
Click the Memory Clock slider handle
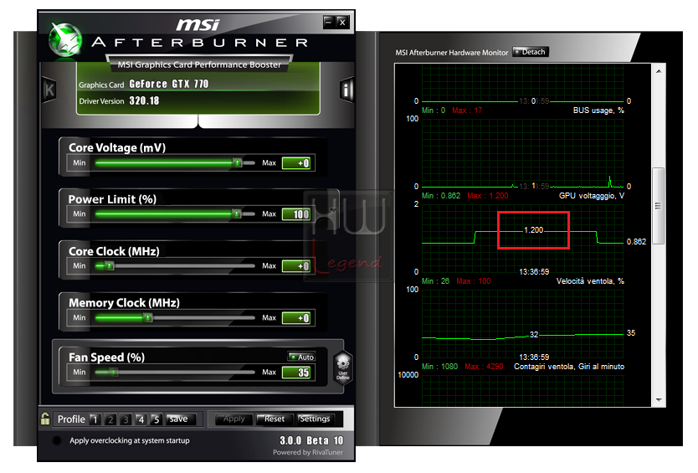coord(148,317)
